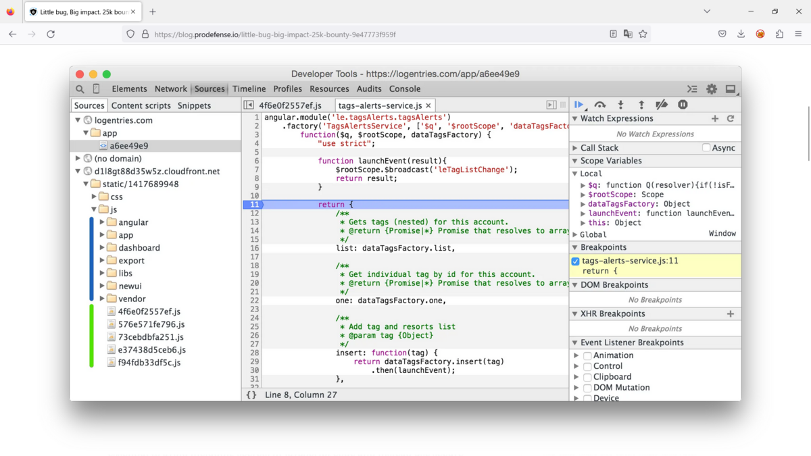Viewport: 811px width, 456px height.
Task: Click the step over icon
Action: [600, 105]
